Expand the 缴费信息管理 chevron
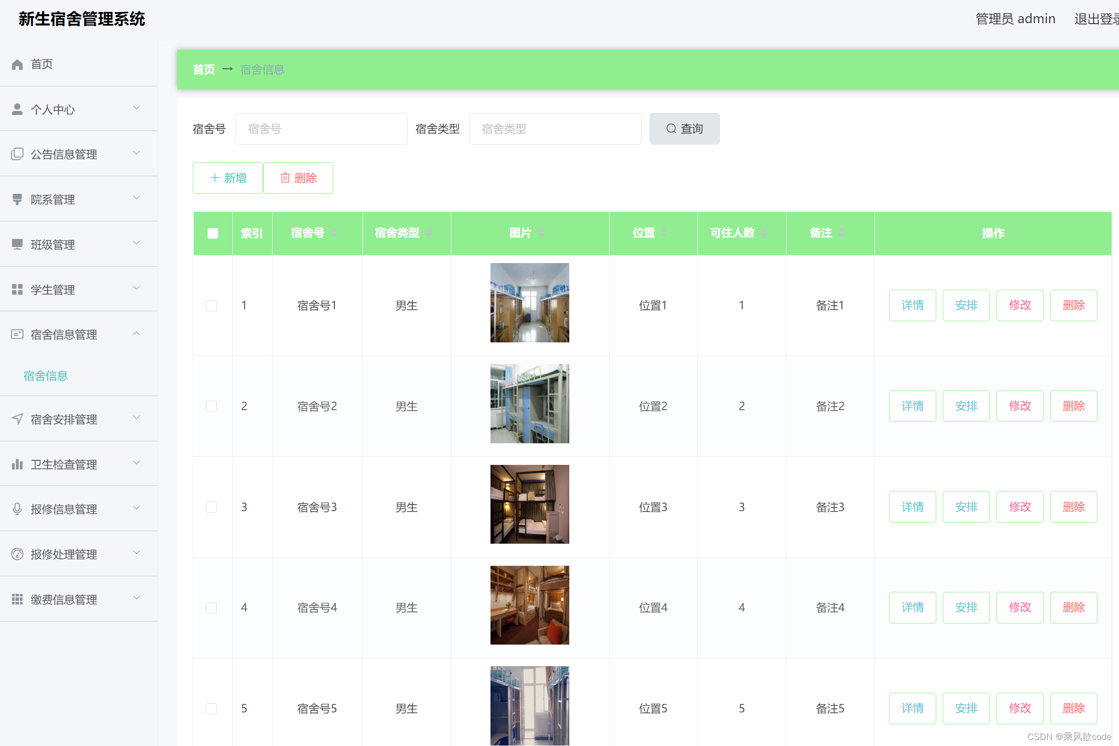1119x746 pixels. point(137,598)
